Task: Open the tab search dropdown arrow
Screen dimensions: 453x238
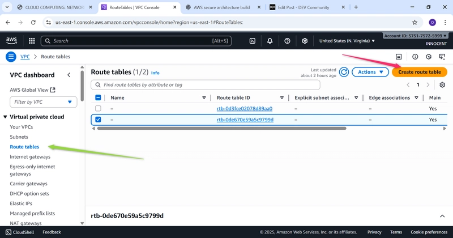Action: pyautogui.click(x=7, y=7)
